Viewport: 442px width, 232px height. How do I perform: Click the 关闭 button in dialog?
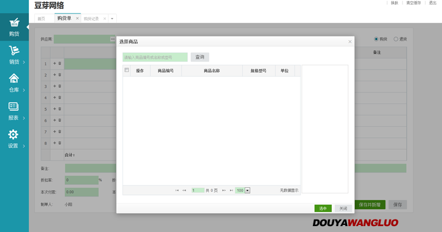pos(344,208)
